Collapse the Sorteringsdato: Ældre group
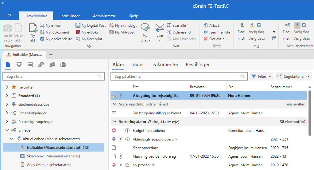This screenshot has width=314, height=170. (114, 122)
